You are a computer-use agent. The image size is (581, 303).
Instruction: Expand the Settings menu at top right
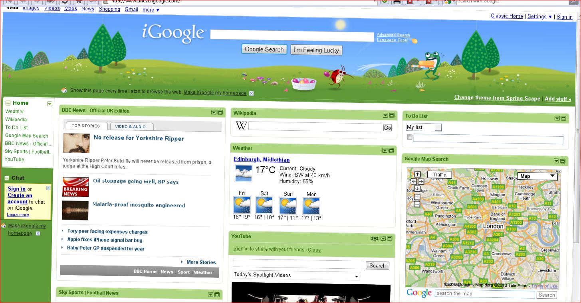539,16
